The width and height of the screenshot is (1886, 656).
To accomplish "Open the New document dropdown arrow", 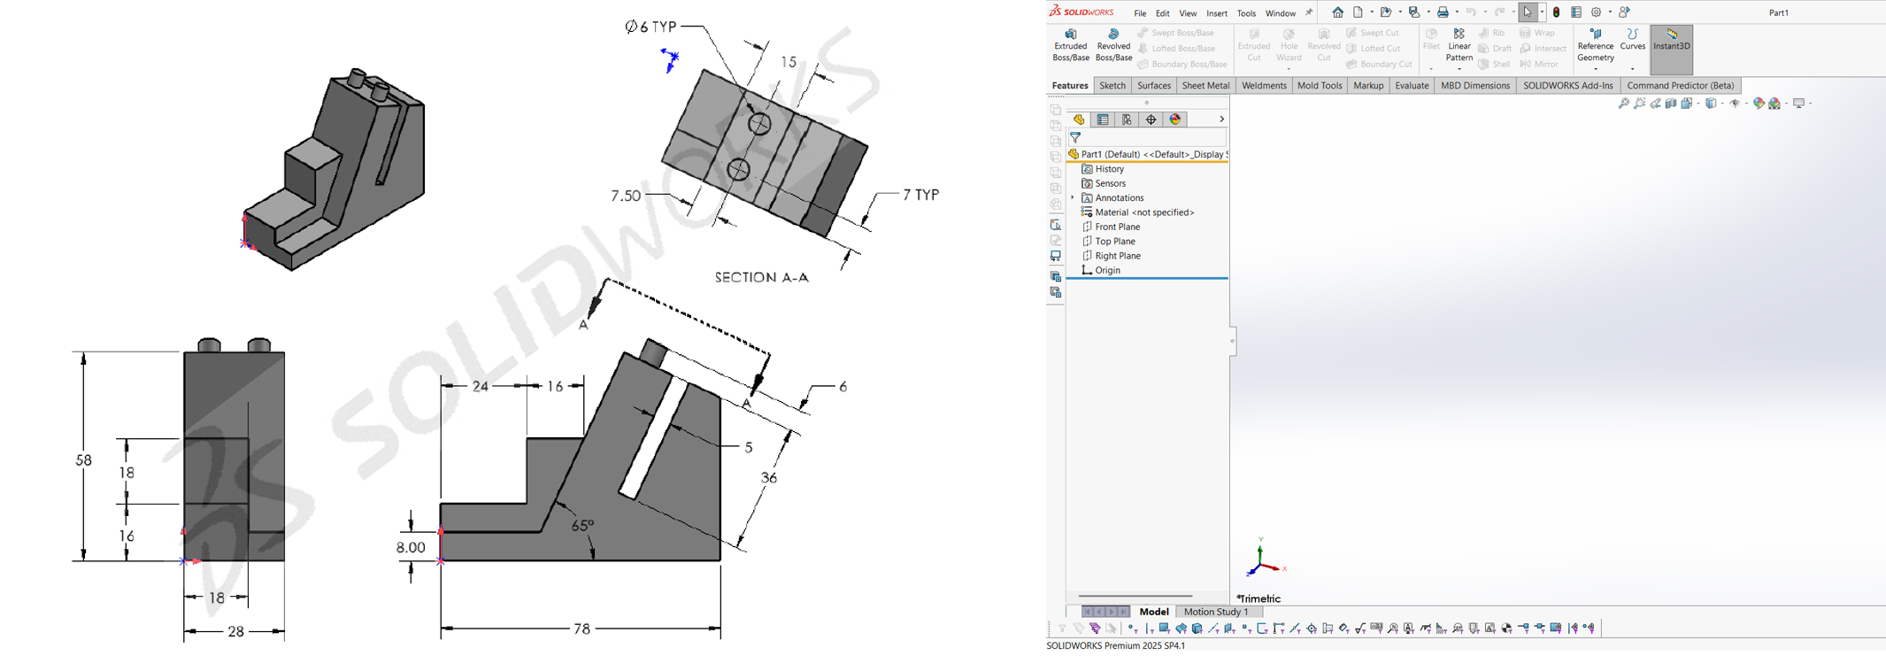I will 1371,12.
